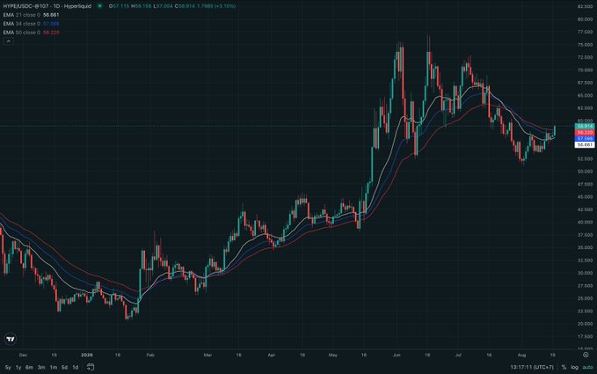Collapse the indicator legend with the chevron
The image size is (597, 374).
[x=9, y=41]
